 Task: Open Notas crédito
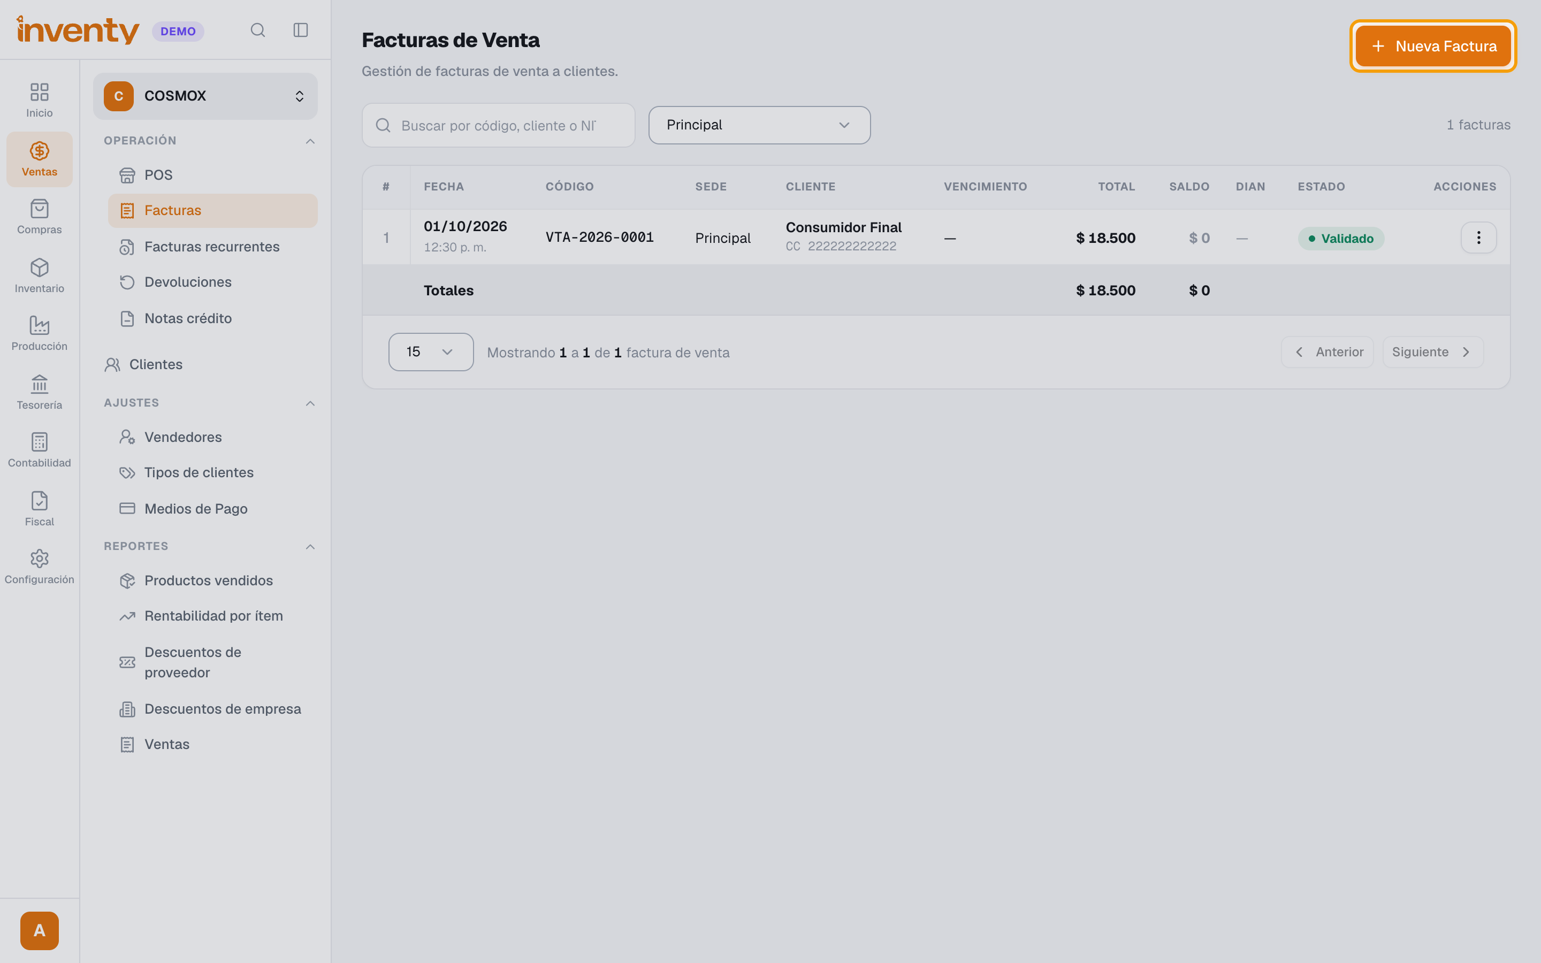[212, 318]
